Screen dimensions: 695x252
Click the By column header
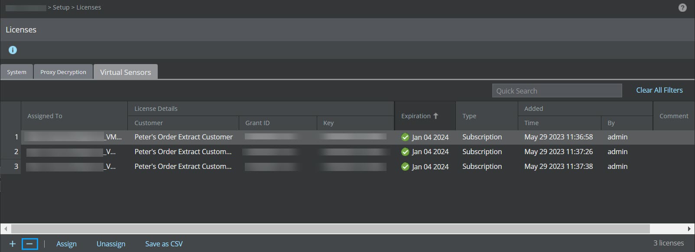[x=627, y=123]
